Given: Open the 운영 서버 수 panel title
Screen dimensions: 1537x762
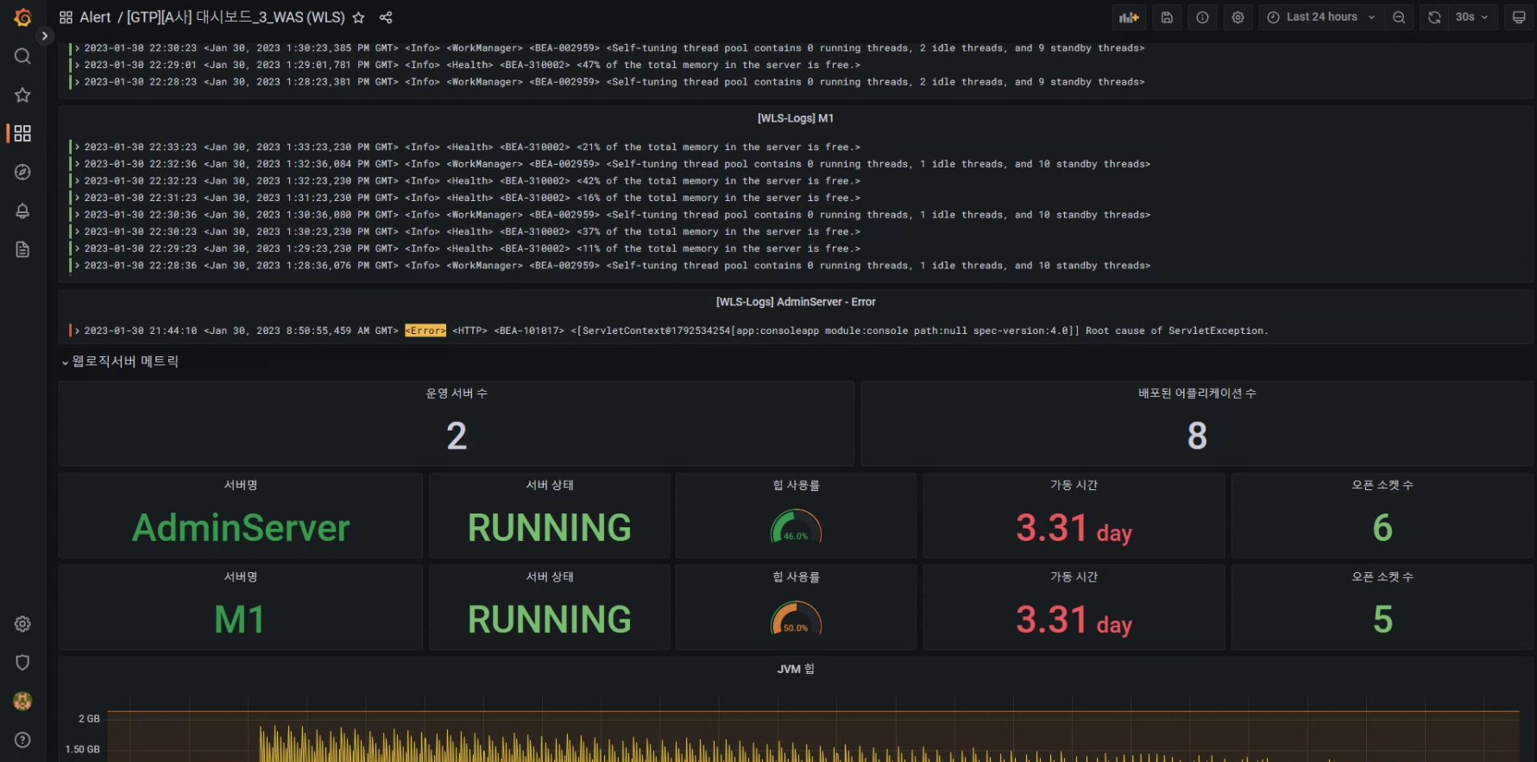Looking at the screenshot, I should point(457,394).
